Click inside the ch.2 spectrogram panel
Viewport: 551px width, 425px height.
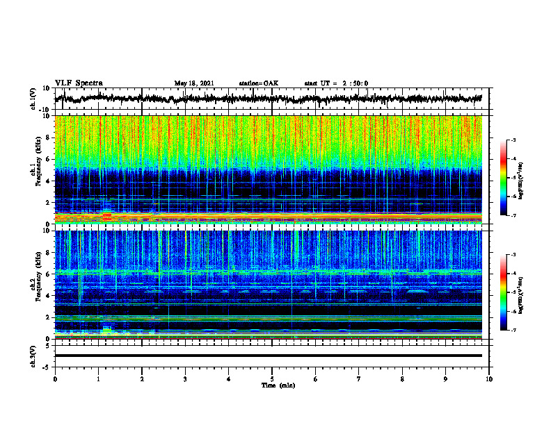coord(269,285)
